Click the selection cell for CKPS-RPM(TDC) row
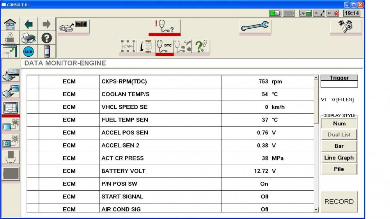The height and width of the screenshot is (219, 390). coord(33,82)
